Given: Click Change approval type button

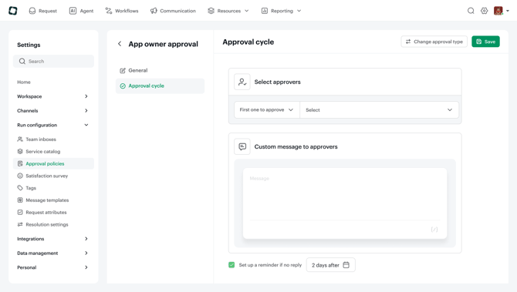Looking at the screenshot, I should [x=434, y=42].
